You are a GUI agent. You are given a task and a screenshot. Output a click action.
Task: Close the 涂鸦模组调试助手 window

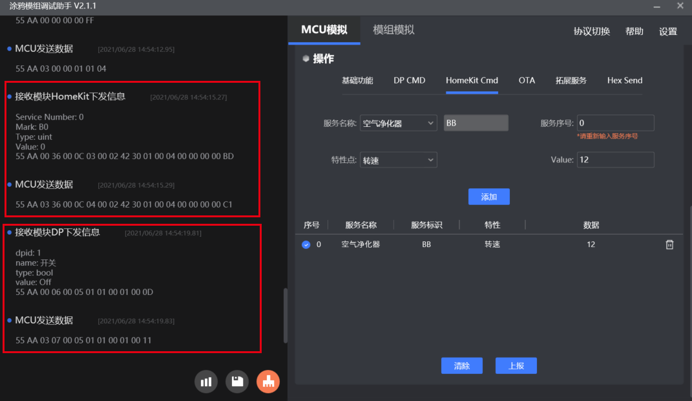tap(680, 6)
